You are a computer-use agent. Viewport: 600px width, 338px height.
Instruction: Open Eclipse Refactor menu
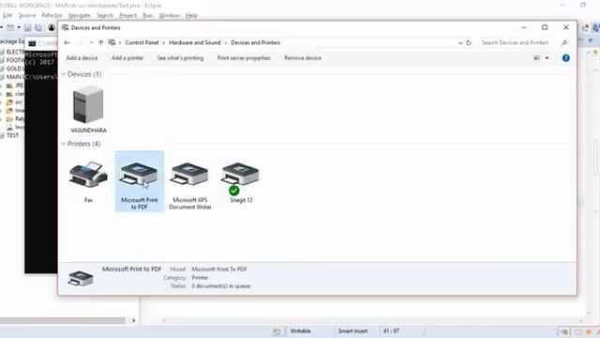point(52,15)
